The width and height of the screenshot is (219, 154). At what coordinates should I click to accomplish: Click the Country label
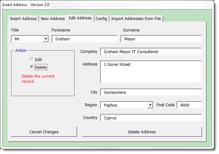pos(90,118)
